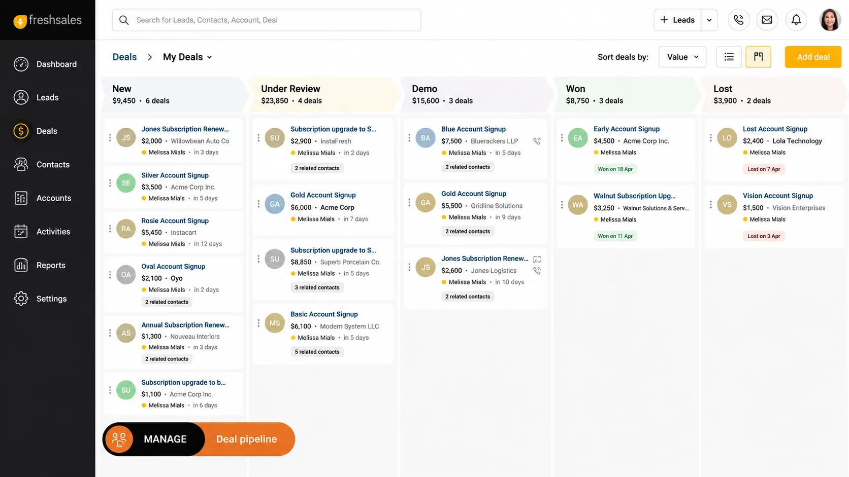Open Accounts in the sidebar
Image resolution: width=849 pixels, height=477 pixels.
[54, 198]
